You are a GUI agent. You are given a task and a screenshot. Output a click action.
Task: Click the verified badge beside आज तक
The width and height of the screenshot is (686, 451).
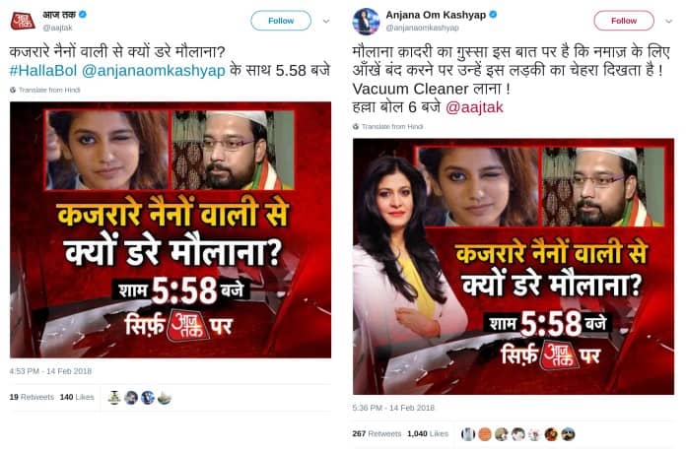tap(82, 15)
